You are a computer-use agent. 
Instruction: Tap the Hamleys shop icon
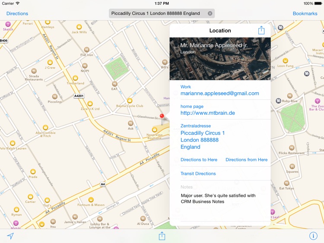coord(48,22)
